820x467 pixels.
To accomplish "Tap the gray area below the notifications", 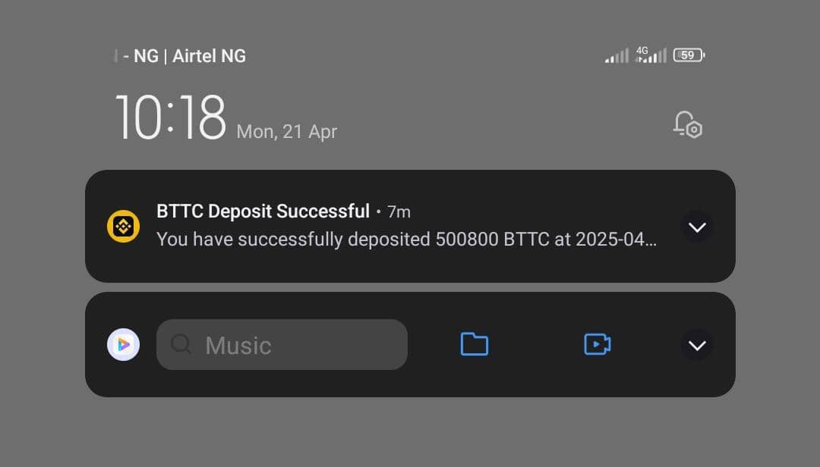I will (x=410, y=434).
